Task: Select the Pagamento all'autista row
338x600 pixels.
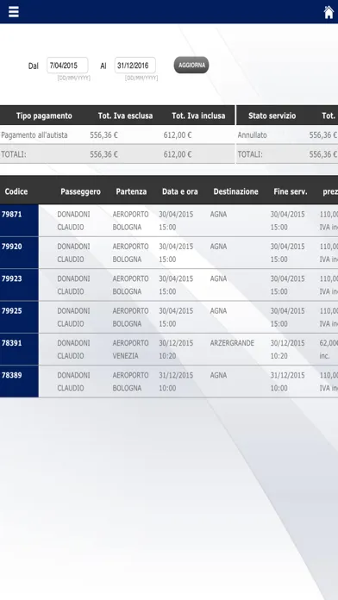Action: click(117, 134)
